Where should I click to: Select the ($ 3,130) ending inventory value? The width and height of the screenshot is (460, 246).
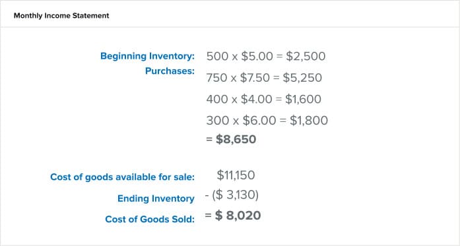235,195
